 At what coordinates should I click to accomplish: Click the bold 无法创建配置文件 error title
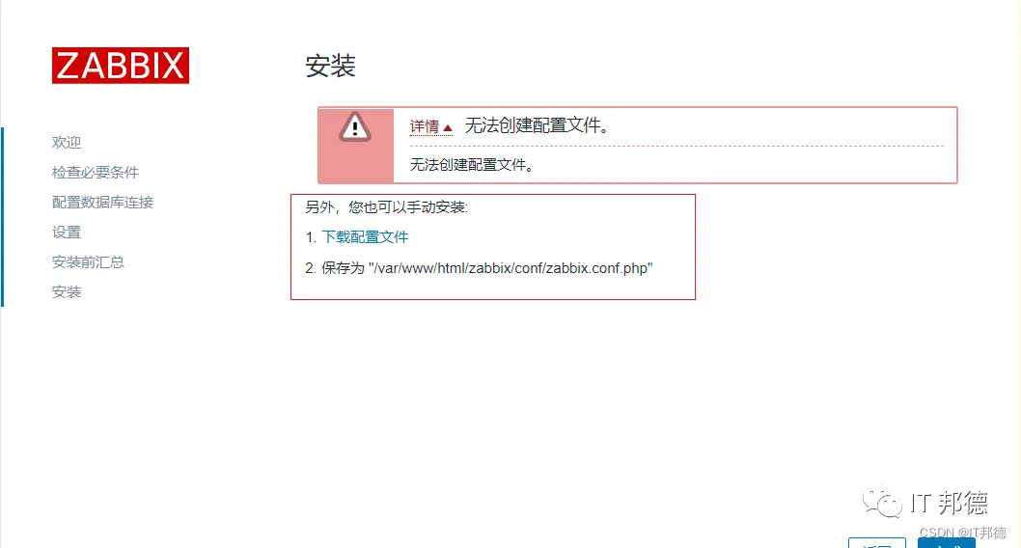[537, 125]
